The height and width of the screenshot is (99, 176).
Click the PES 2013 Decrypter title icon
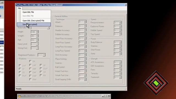(x=19, y=96)
